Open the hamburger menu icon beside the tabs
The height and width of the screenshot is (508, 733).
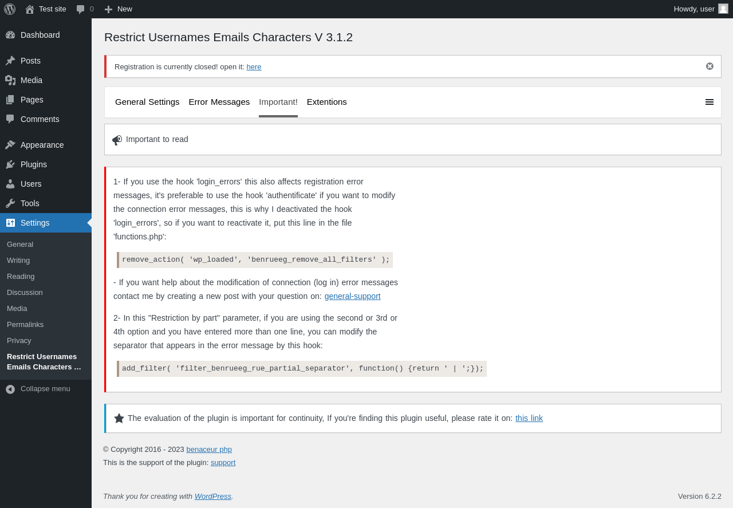click(710, 102)
